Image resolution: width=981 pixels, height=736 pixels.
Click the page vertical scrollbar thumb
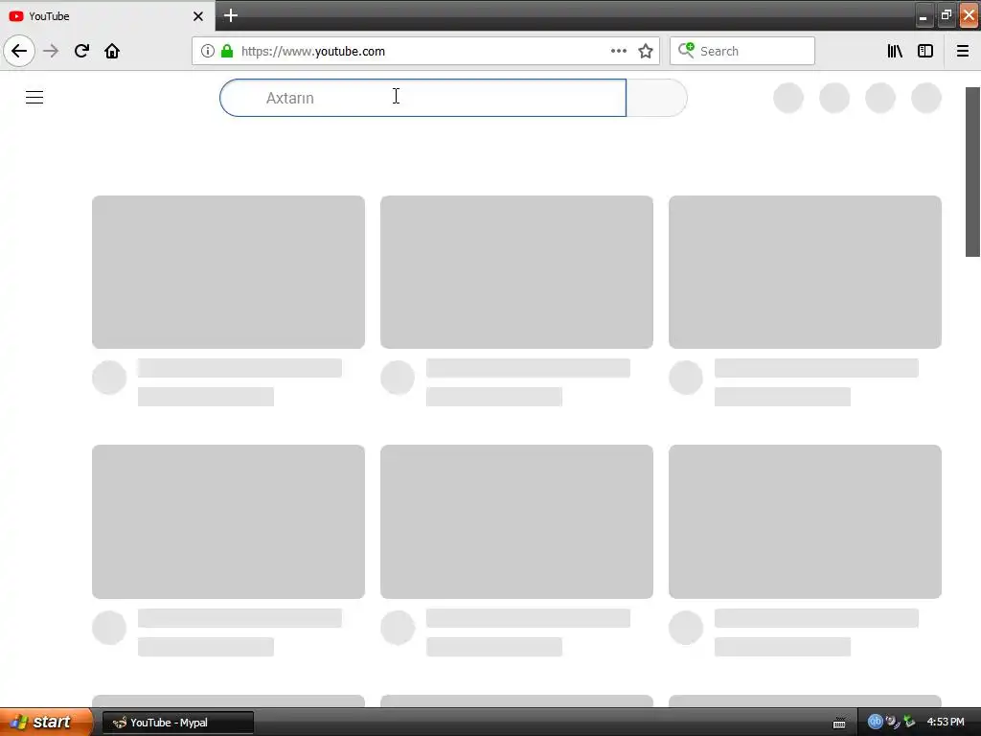(972, 172)
